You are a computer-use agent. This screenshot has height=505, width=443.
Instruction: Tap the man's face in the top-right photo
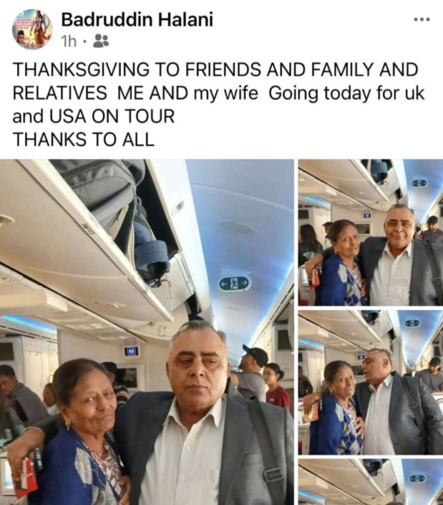click(x=400, y=230)
